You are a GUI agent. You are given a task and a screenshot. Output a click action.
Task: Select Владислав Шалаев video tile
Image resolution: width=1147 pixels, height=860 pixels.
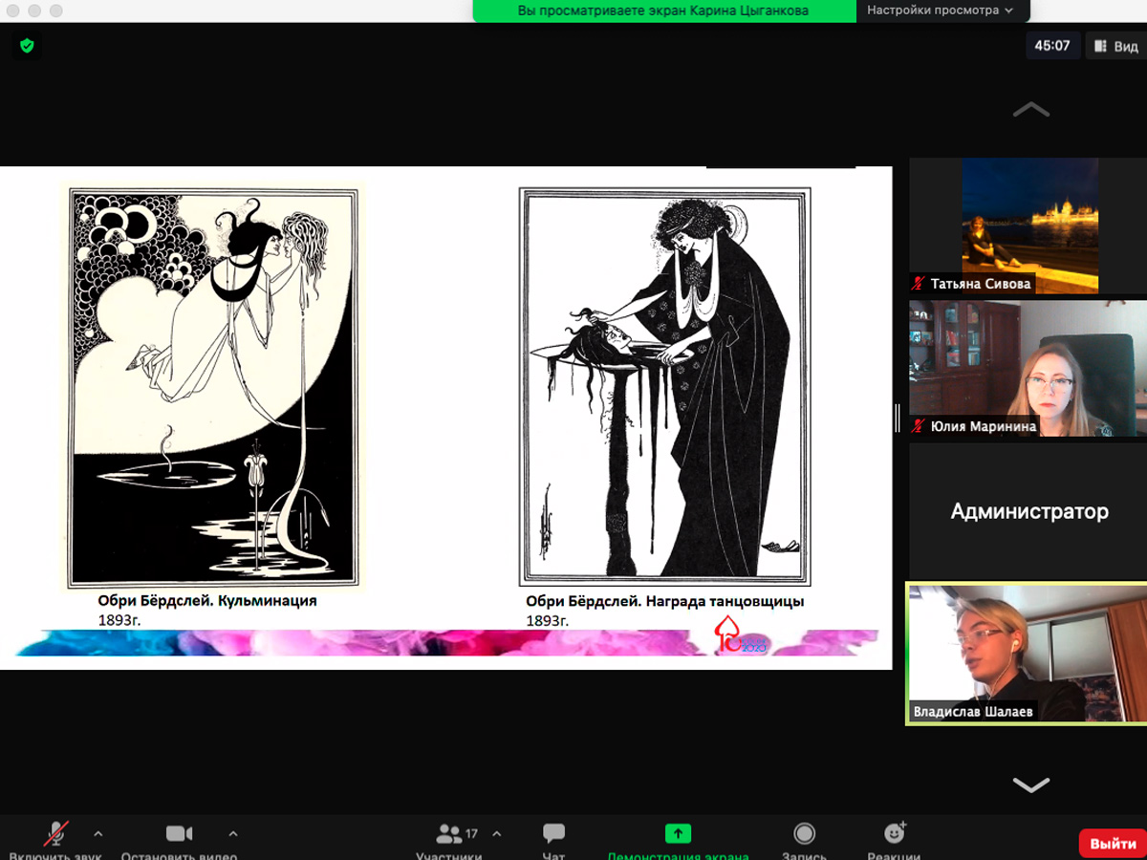click(1028, 654)
